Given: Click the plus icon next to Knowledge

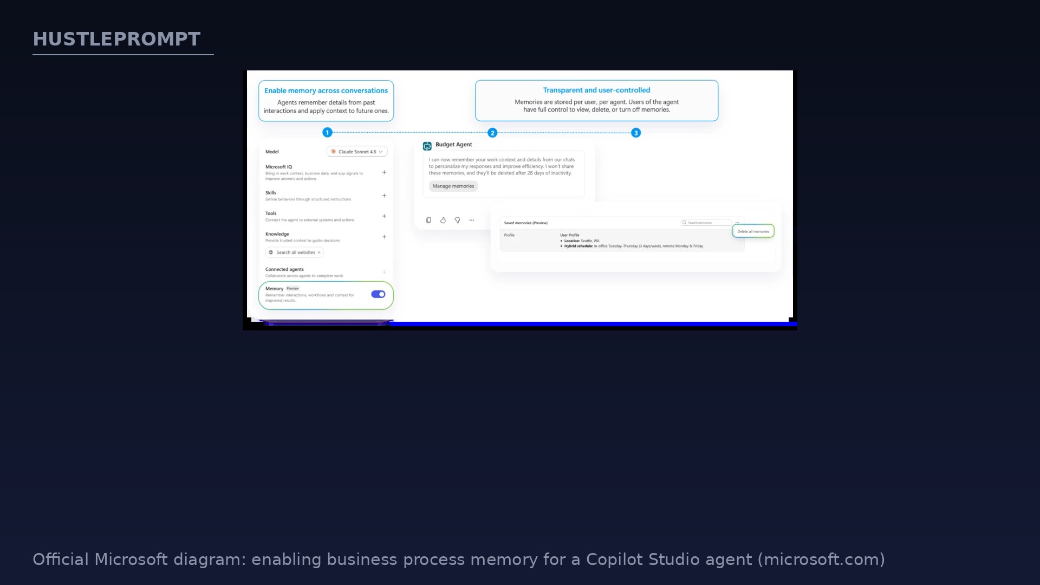Looking at the screenshot, I should pos(384,237).
